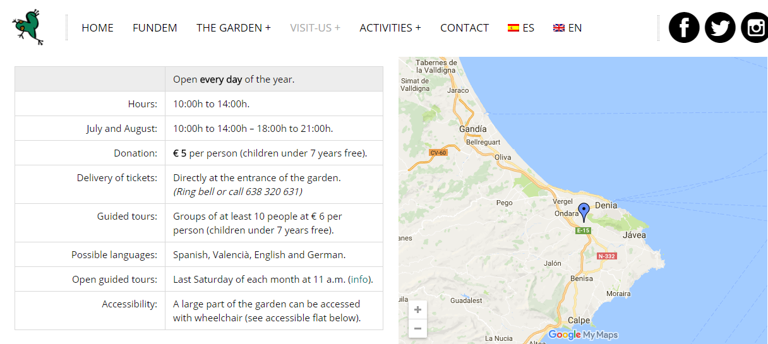Click the Tabernes de la Valldigna map label
The width and height of the screenshot is (768, 344).
pos(436,66)
